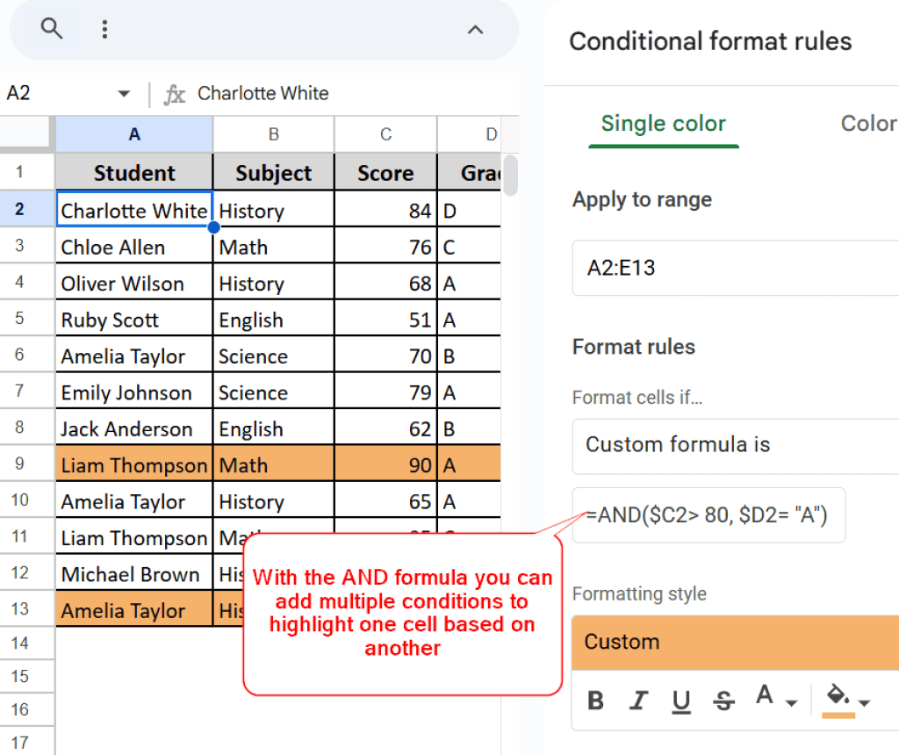This screenshot has width=899, height=755.
Task: Open the three-dot overflow menu
Action: (x=104, y=28)
